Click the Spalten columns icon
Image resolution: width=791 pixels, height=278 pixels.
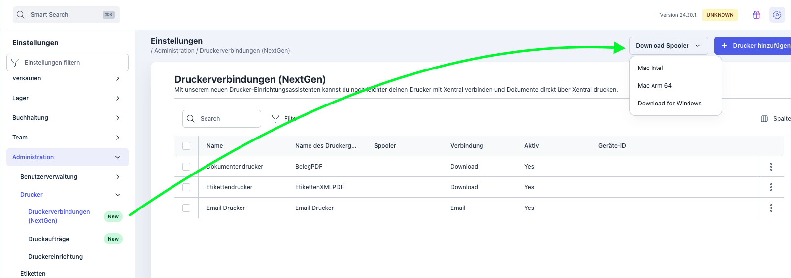tap(764, 119)
